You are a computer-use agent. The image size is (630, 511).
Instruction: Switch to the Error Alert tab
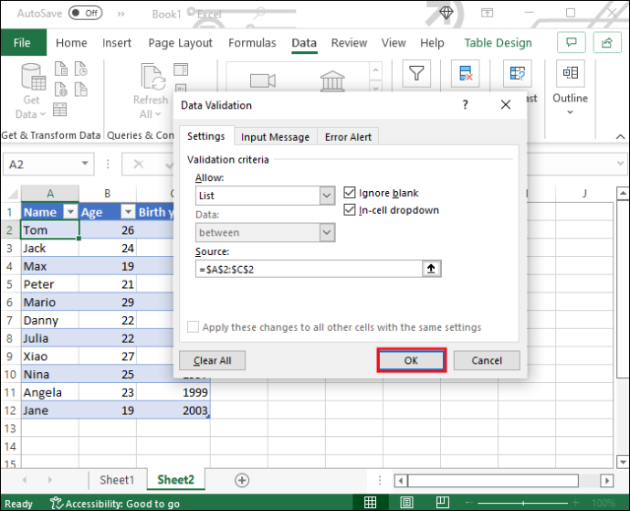pyautogui.click(x=348, y=137)
